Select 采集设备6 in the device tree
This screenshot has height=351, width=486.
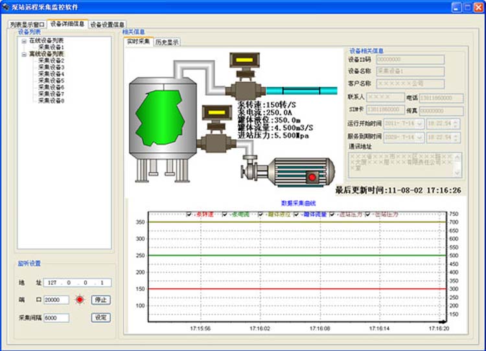click(x=51, y=87)
